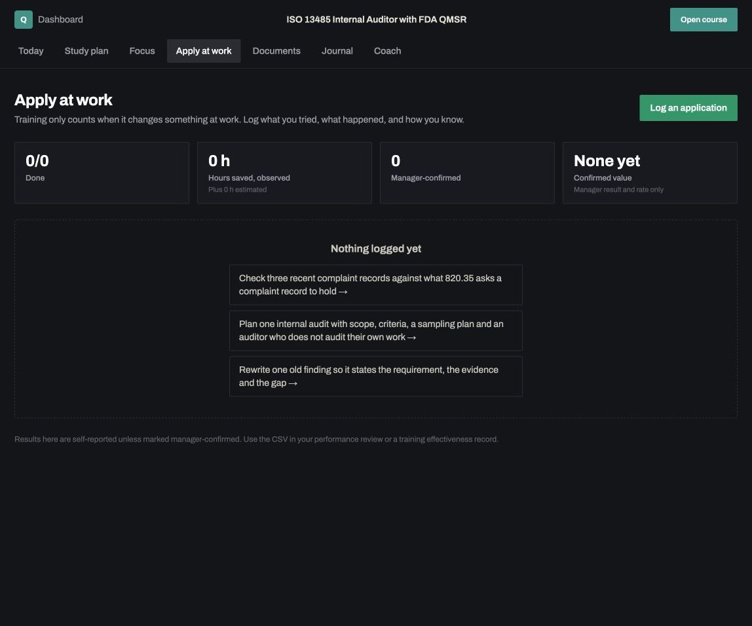Click the course title ISO 13485 Internal Auditor
This screenshot has width=752, height=626.
(377, 20)
